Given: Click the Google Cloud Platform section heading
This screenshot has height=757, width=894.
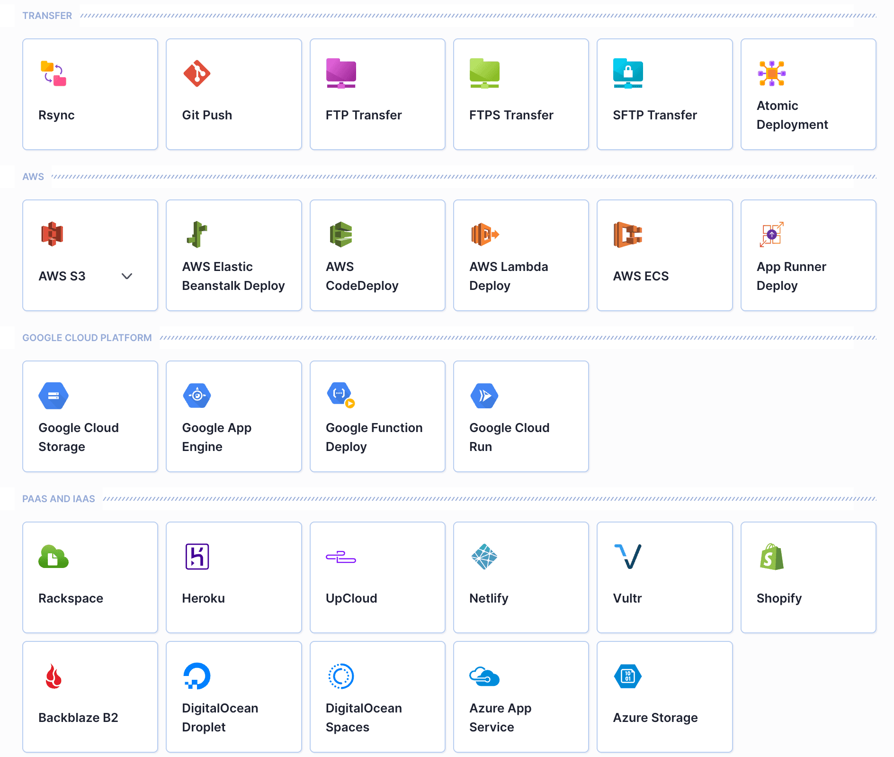Looking at the screenshot, I should (87, 338).
